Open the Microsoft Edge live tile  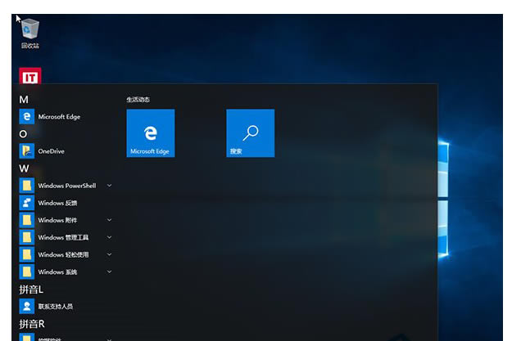tap(151, 133)
